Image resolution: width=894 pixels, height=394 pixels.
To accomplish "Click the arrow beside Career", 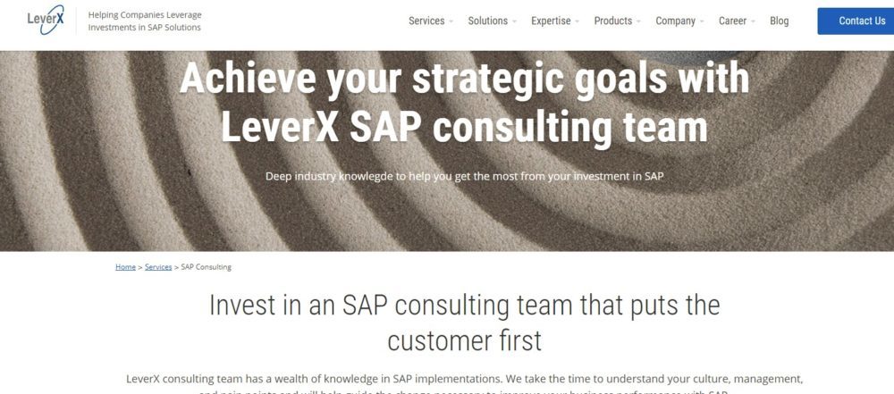I will 754,21.
